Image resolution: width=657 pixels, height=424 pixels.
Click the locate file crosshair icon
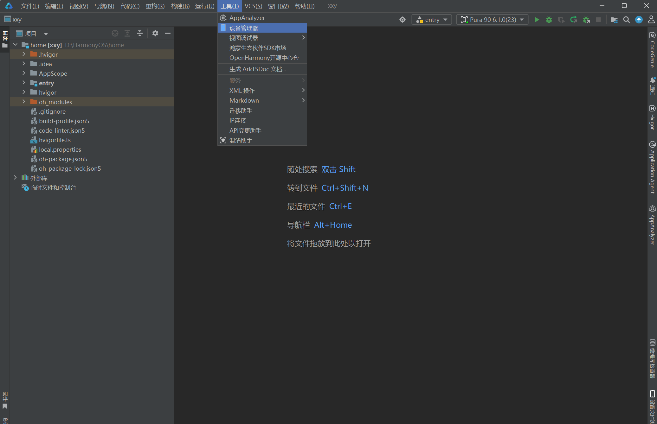(115, 33)
